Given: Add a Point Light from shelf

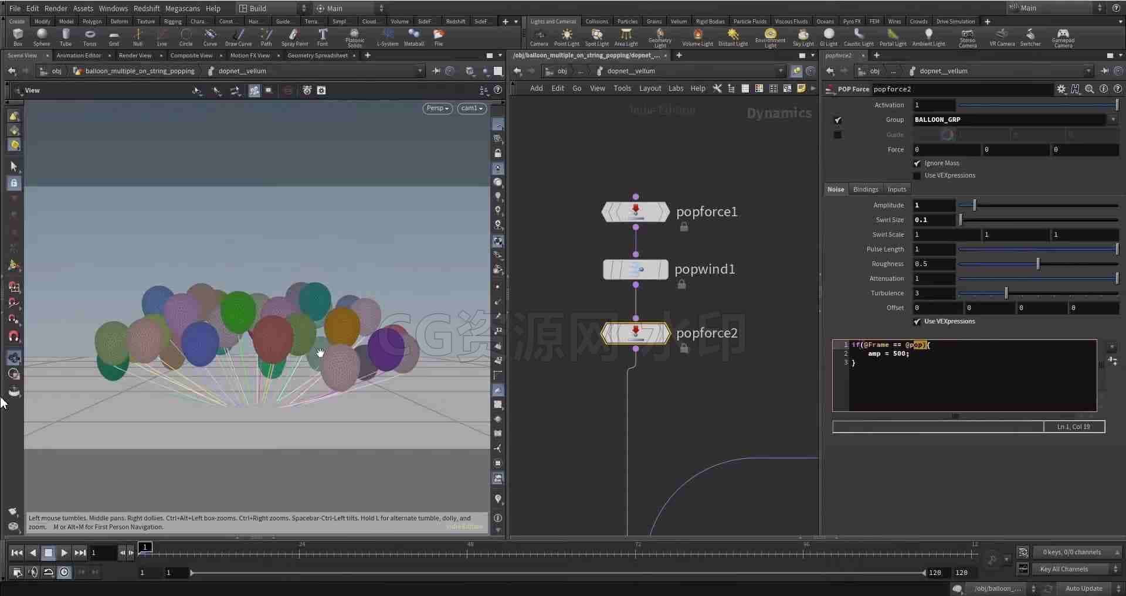Looking at the screenshot, I should click(567, 38).
